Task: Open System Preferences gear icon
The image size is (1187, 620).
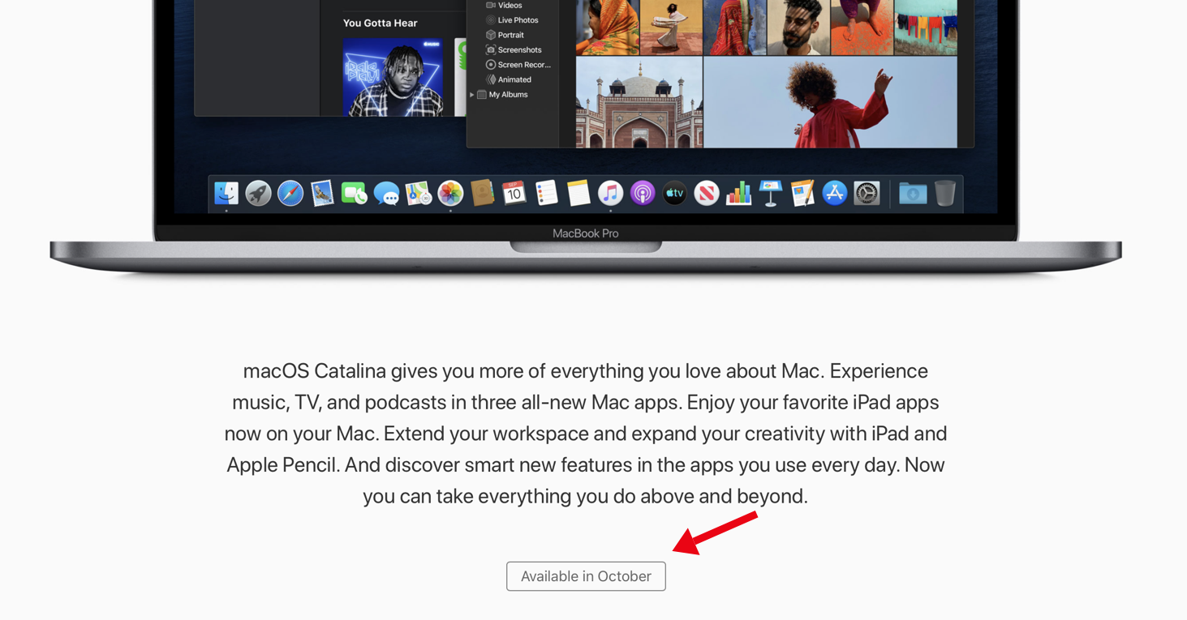Action: coord(867,193)
